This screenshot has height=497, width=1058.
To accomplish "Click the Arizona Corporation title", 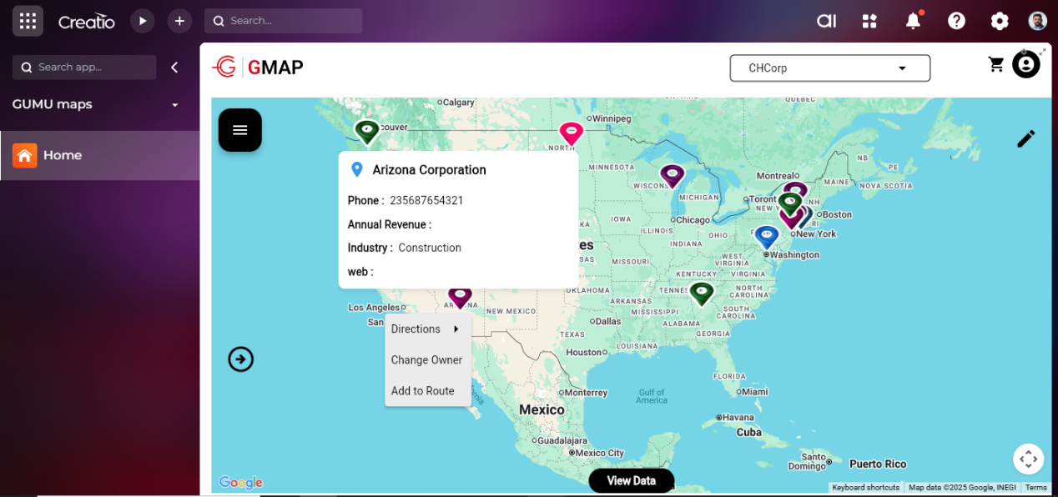I will (430, 170).
